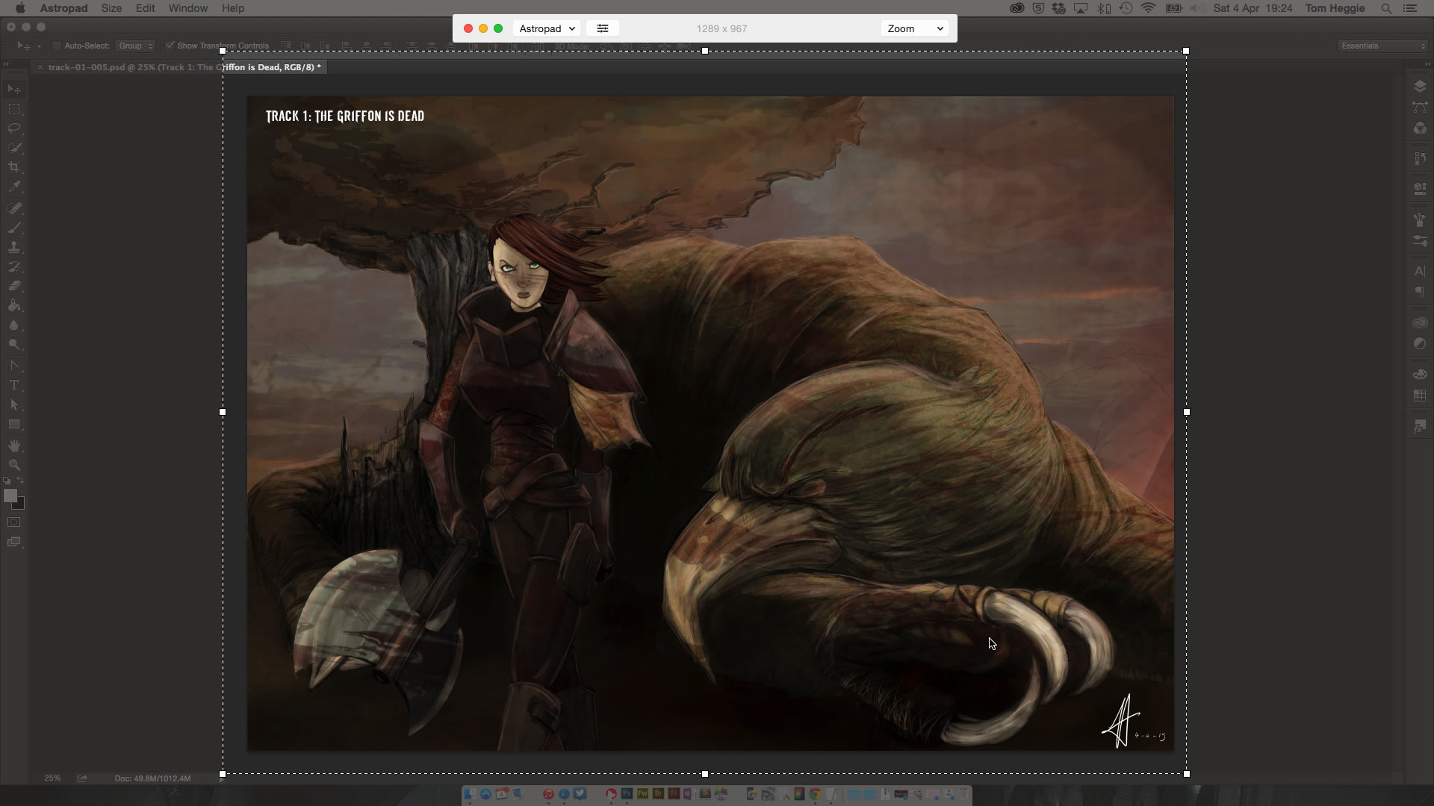Open the Channels panel icon
Screen dimensions: 1434x806
pyautogui.click(x=1420, y=128)
